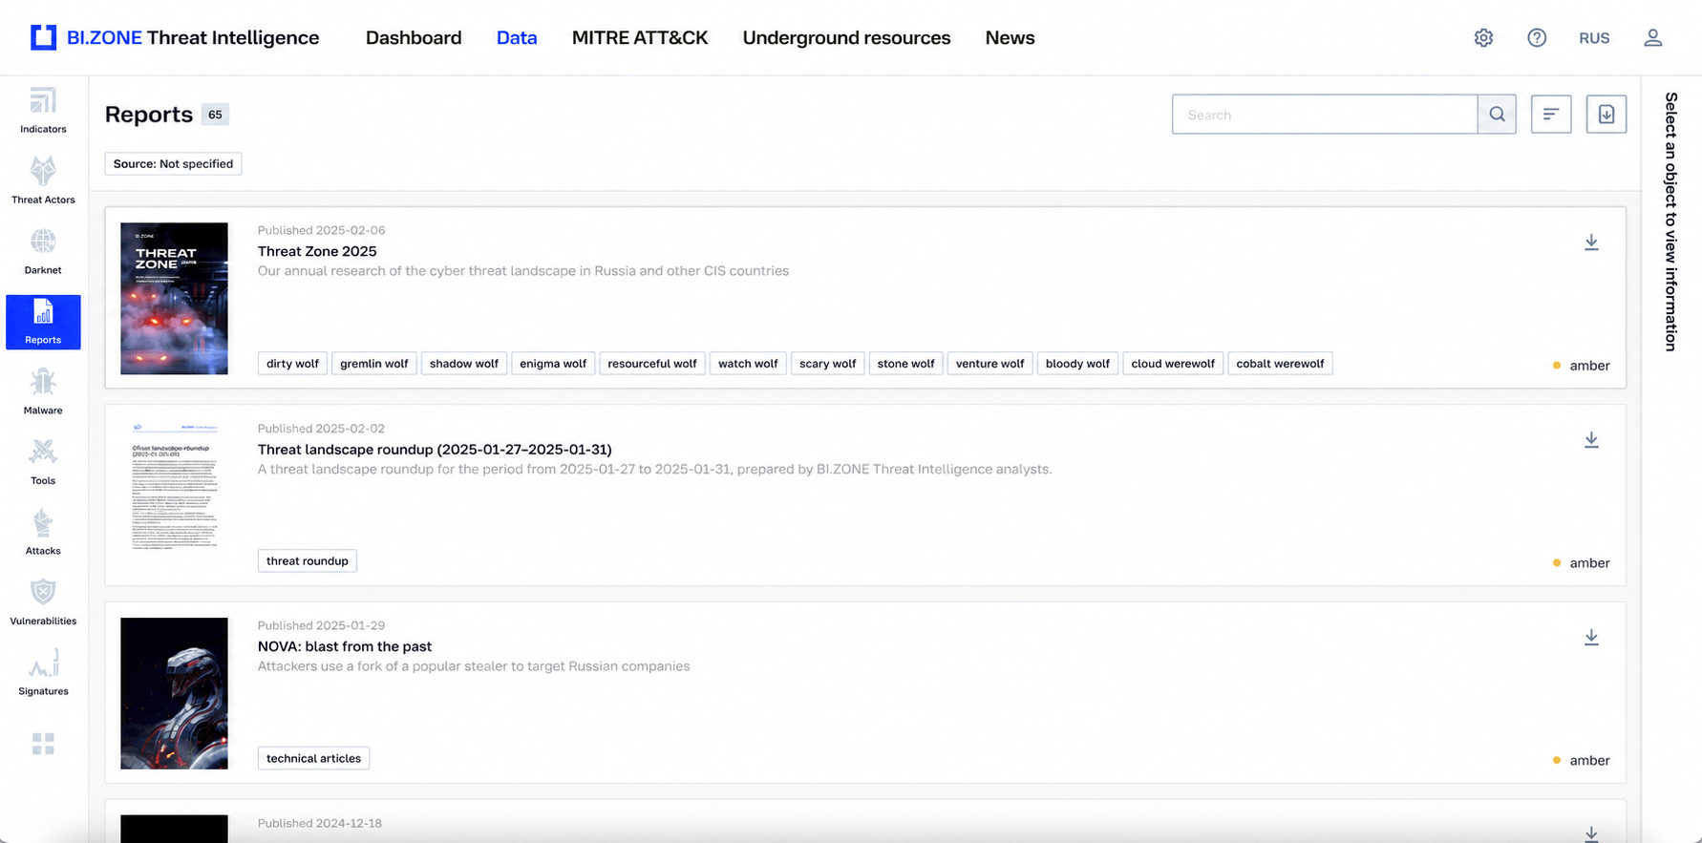Select the bloody wolf tag
This screenshot has height=843, width=1702.
click(1077, 364)
